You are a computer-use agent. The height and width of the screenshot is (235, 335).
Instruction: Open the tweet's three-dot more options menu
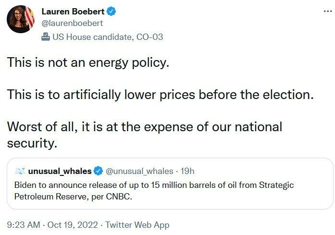pyautogui.click(x=327, y=11)
